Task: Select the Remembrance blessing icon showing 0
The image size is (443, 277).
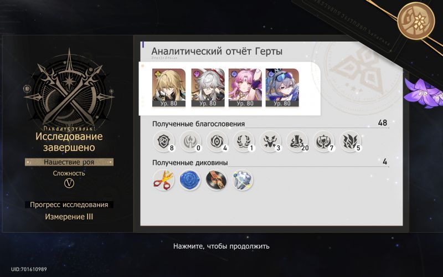Action: click(x=190, y=141)
